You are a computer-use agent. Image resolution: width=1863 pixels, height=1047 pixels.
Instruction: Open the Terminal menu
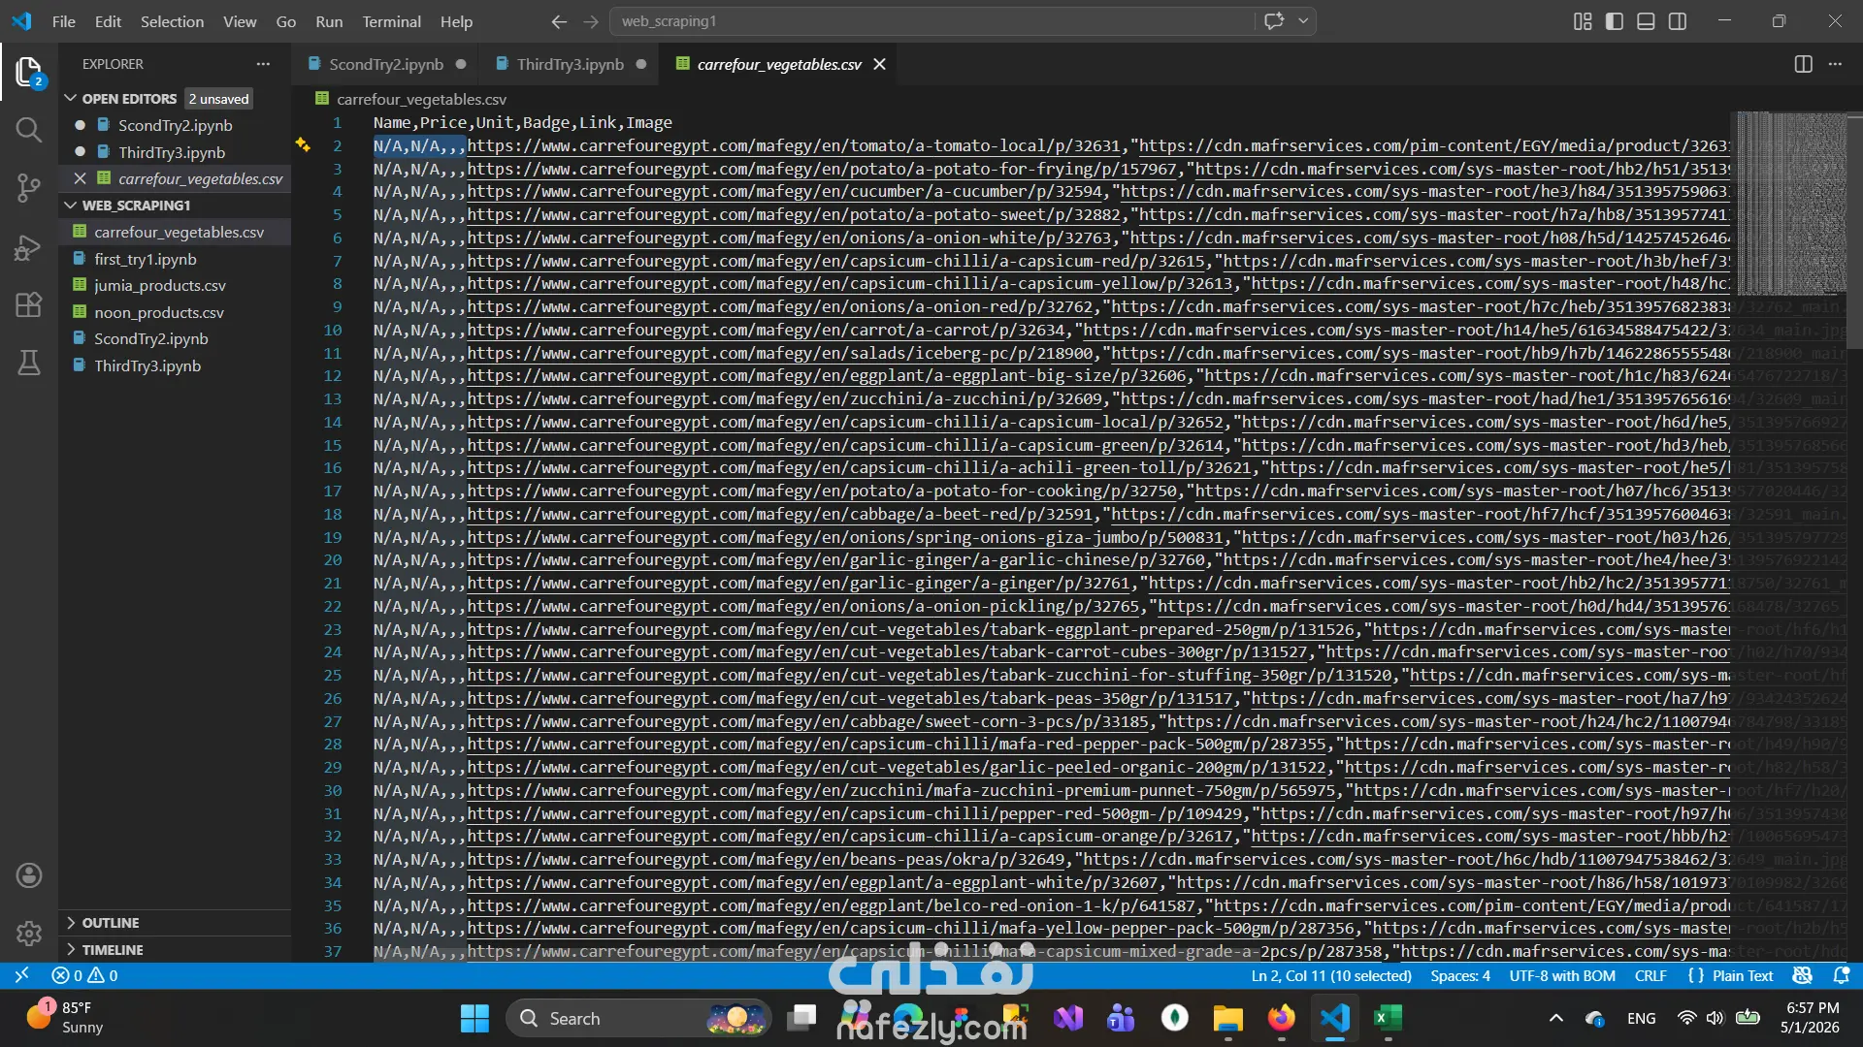(x=391, y=21)
